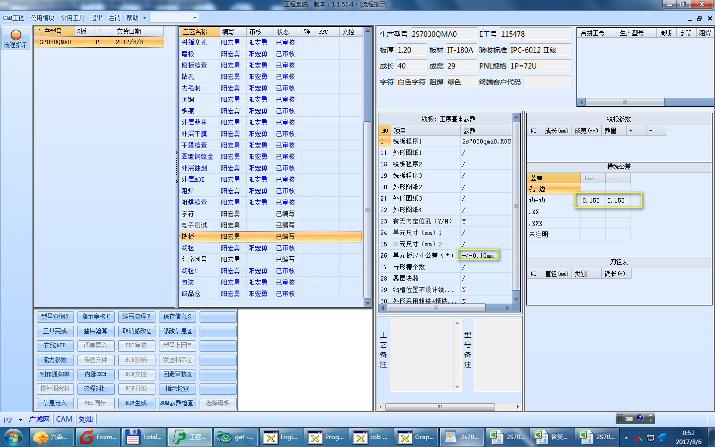Click the 流程对比 button
Viewport: 715px width, 447px height.
96,388
